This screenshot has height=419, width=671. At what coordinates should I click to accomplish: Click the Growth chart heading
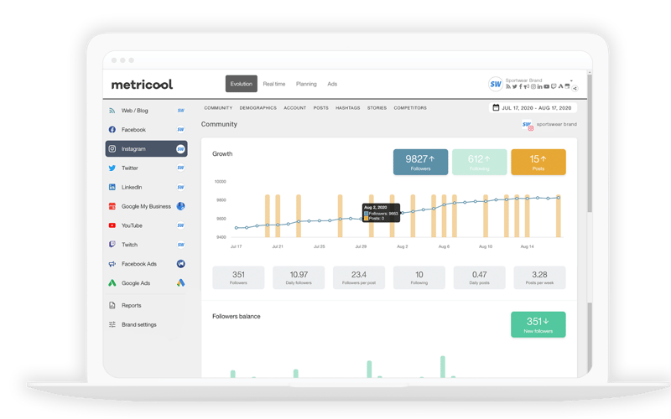coord(222,154)
